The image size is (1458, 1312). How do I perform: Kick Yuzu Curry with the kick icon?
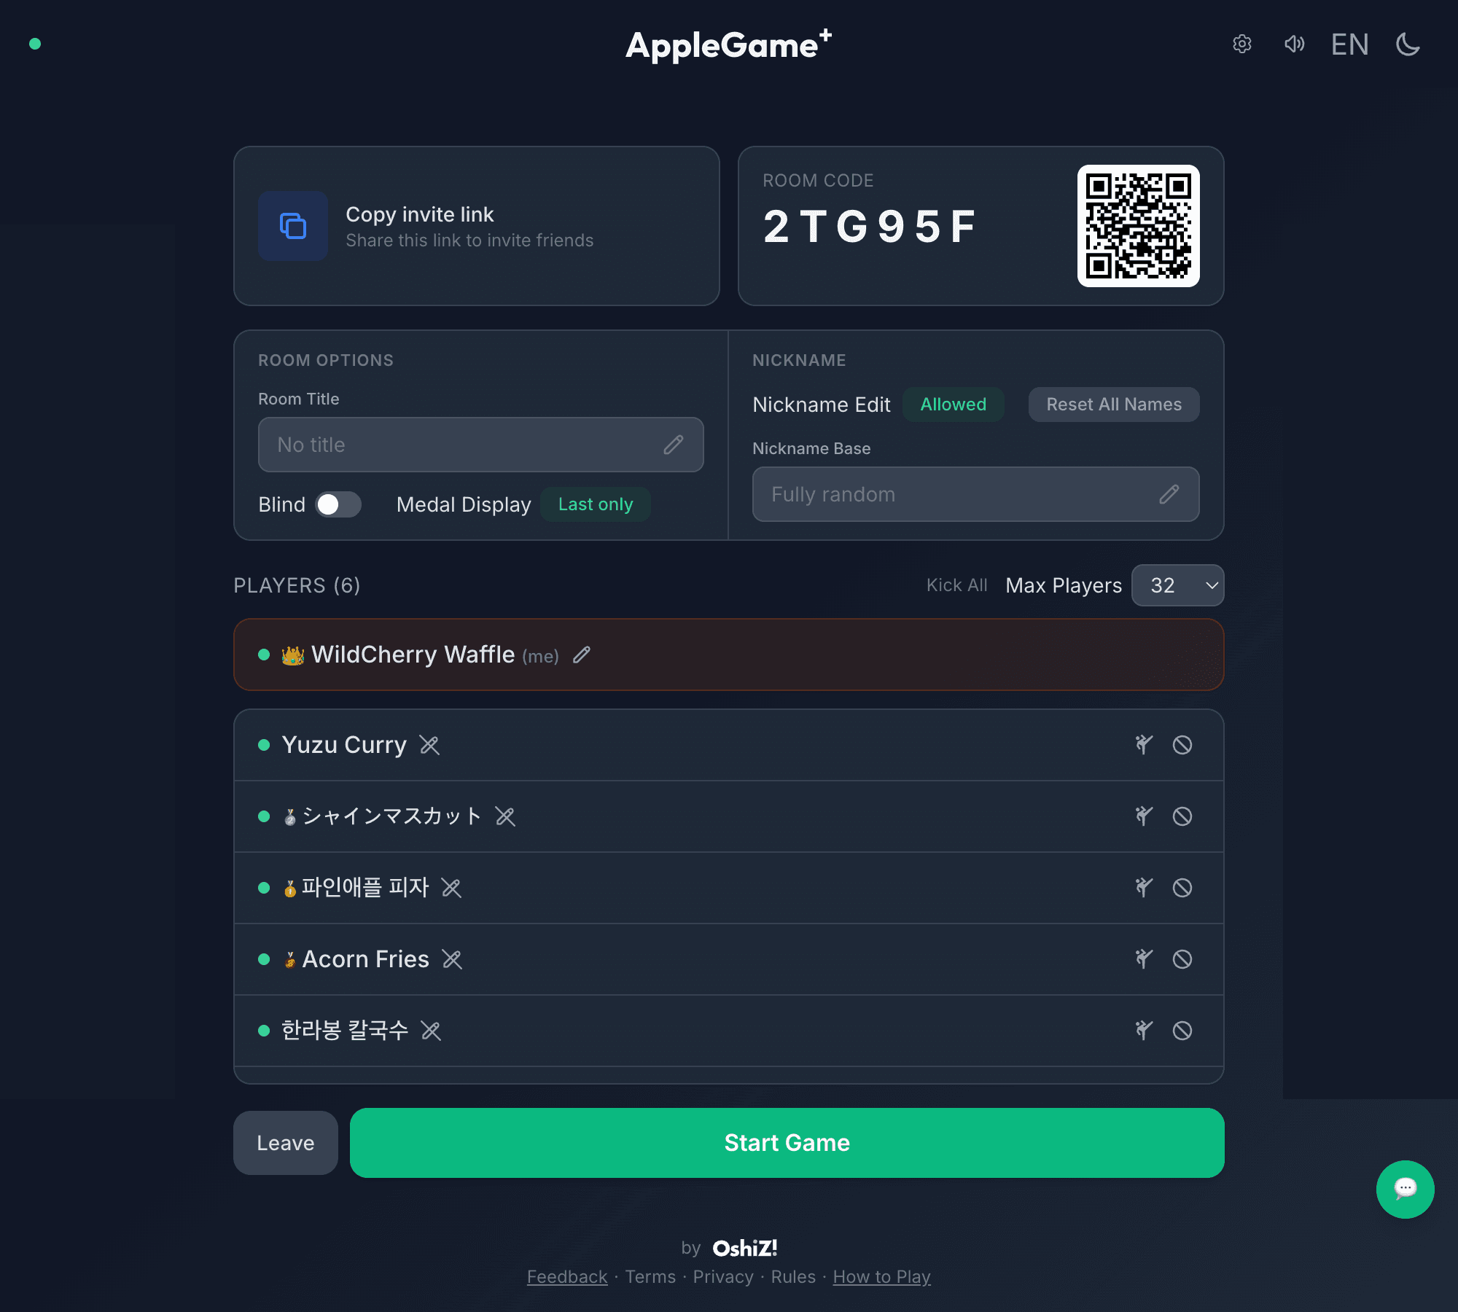click(x=1144, y=745)
